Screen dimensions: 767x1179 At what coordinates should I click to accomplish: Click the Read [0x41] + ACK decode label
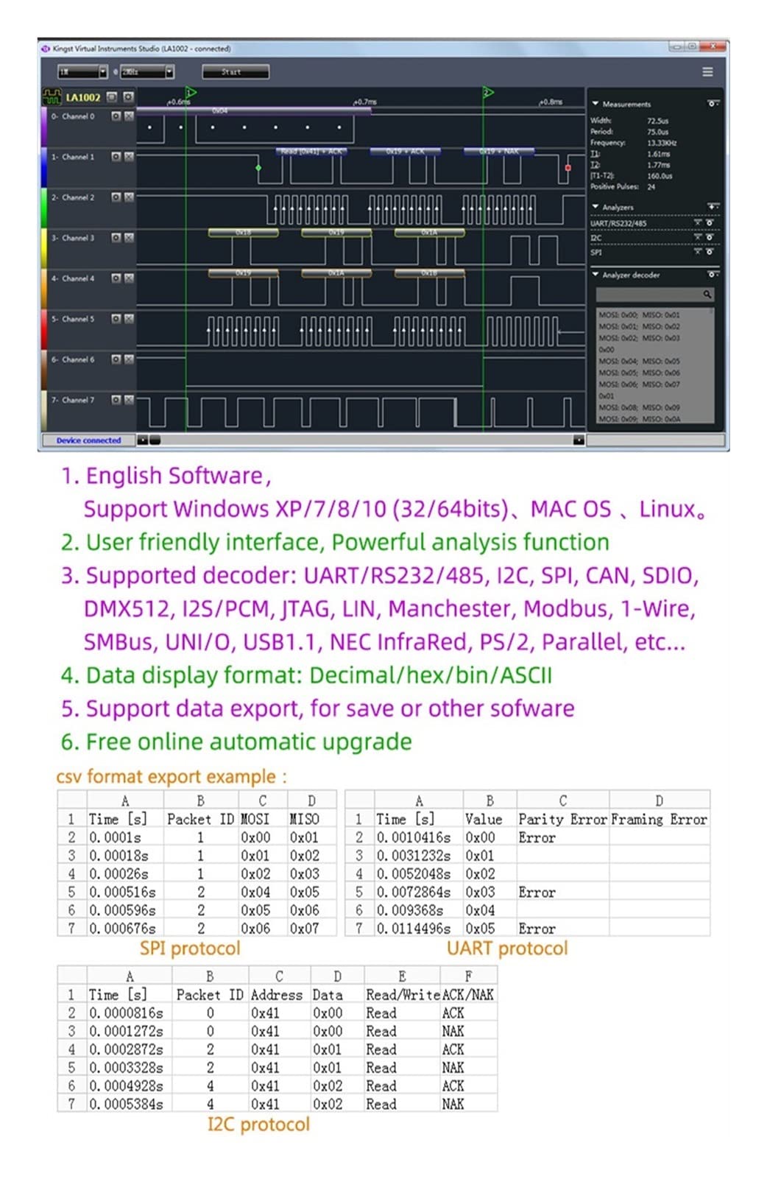[312, 151]
